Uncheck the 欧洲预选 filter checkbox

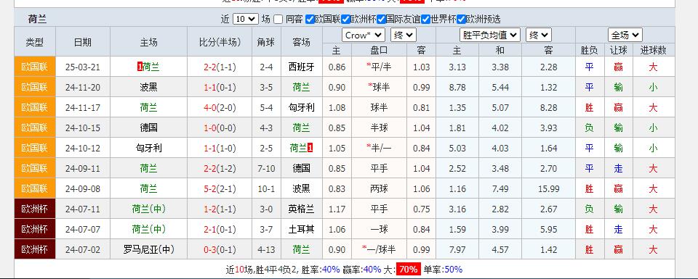pos(461,19)
